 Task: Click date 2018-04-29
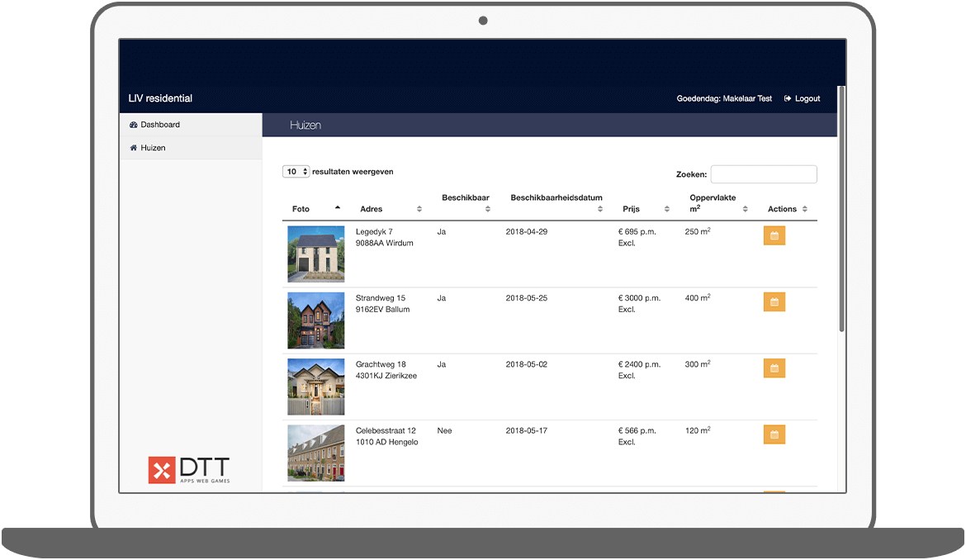(x=527, y=231)
